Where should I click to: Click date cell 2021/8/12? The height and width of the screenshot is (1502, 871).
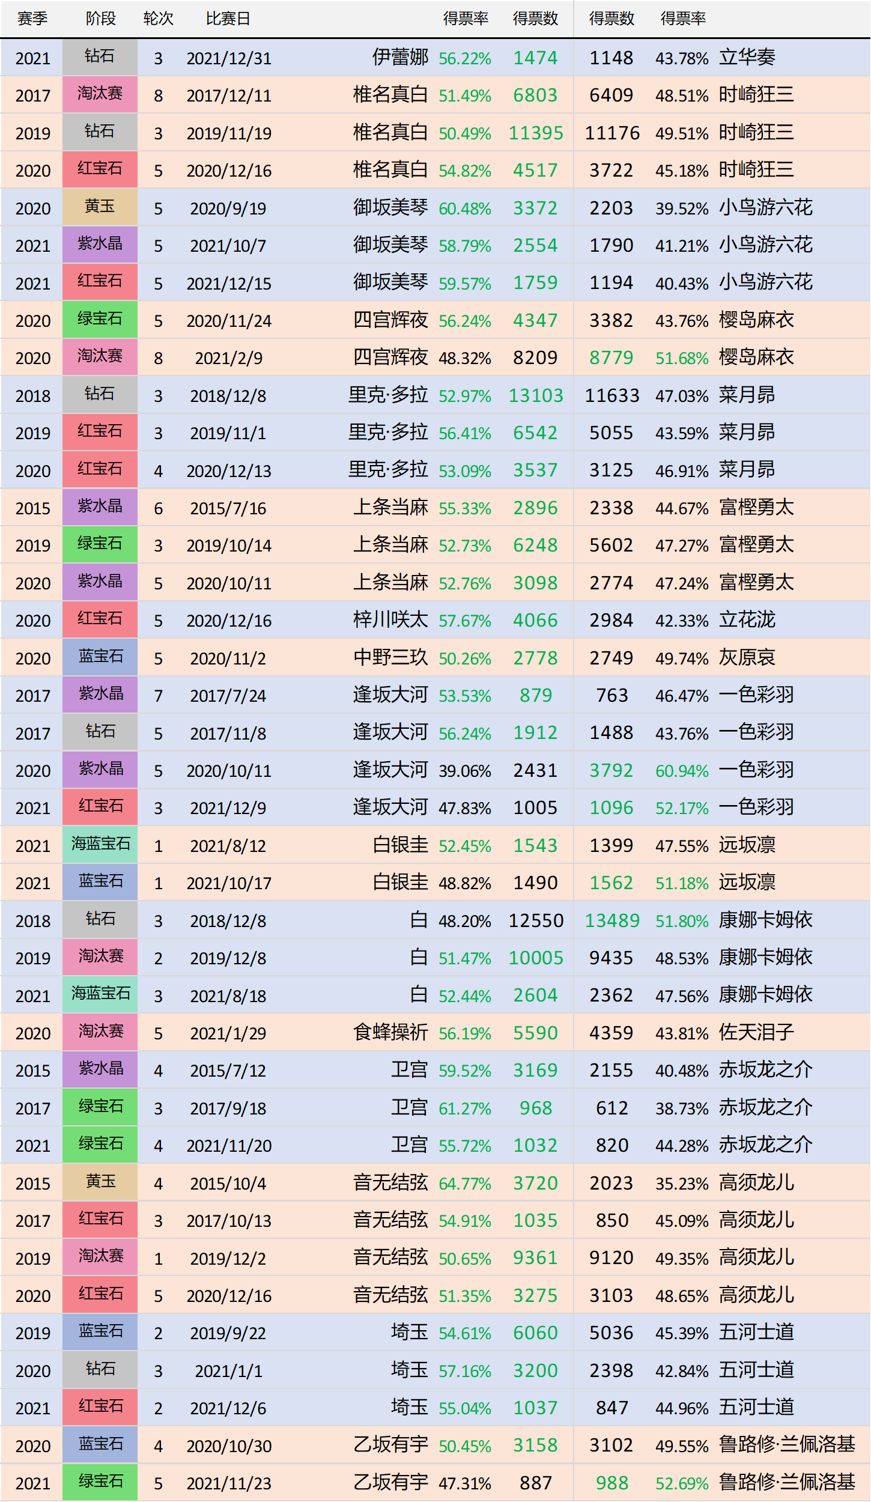[x=228, y=846]
